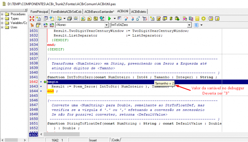Click line number 1641 in gutter

(34, 77)
